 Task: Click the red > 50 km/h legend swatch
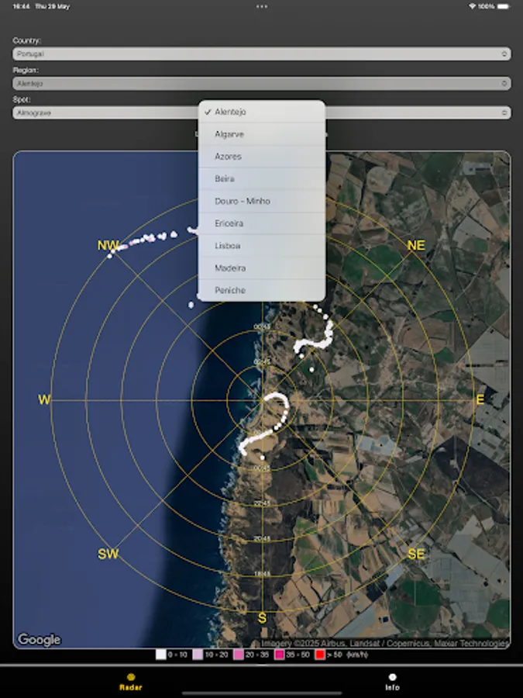(x=320, y=655)
